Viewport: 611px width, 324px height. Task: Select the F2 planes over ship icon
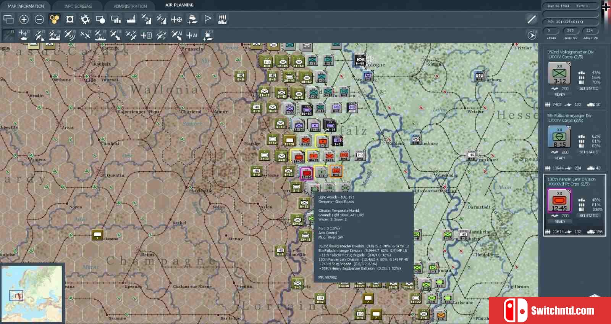tap(24, 35)
